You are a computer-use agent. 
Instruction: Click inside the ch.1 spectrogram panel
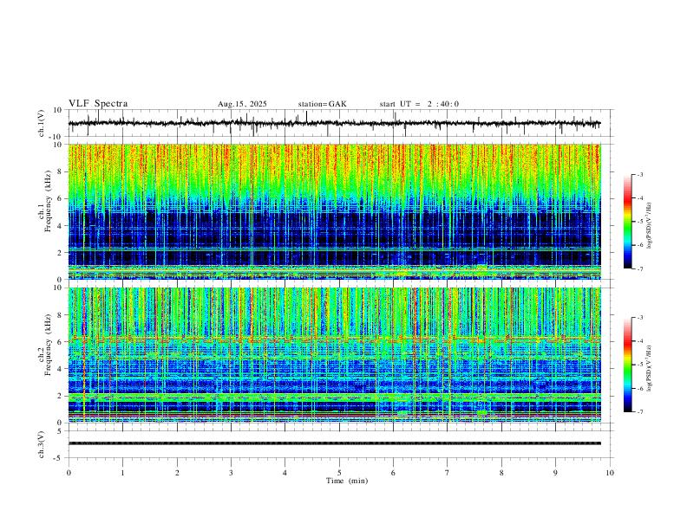click(x=334, y=211)
